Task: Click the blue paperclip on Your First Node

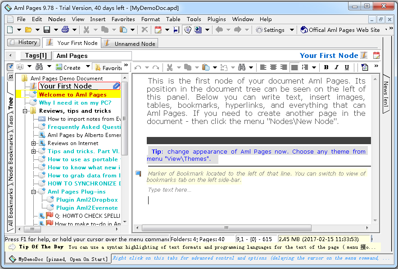Action: tap(116, 86)
